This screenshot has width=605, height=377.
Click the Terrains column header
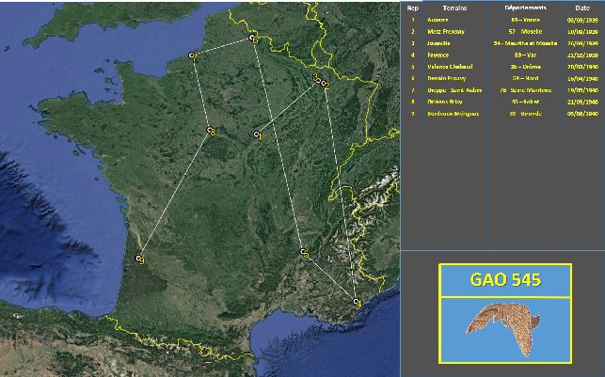pos(453,8)
